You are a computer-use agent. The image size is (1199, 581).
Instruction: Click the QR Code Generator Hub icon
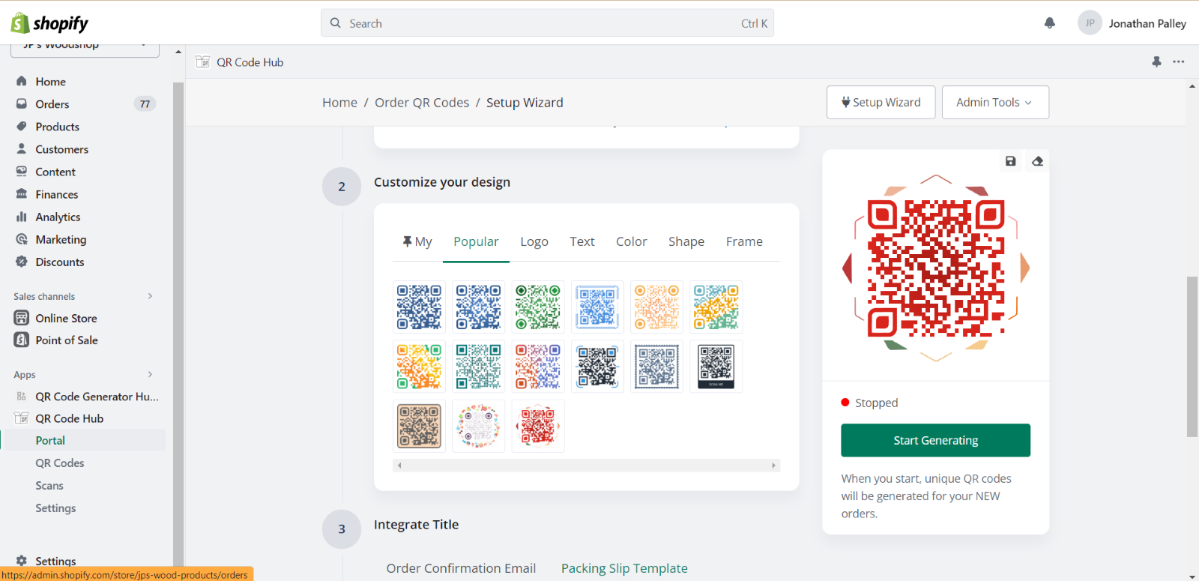click(x=22, y=397)
